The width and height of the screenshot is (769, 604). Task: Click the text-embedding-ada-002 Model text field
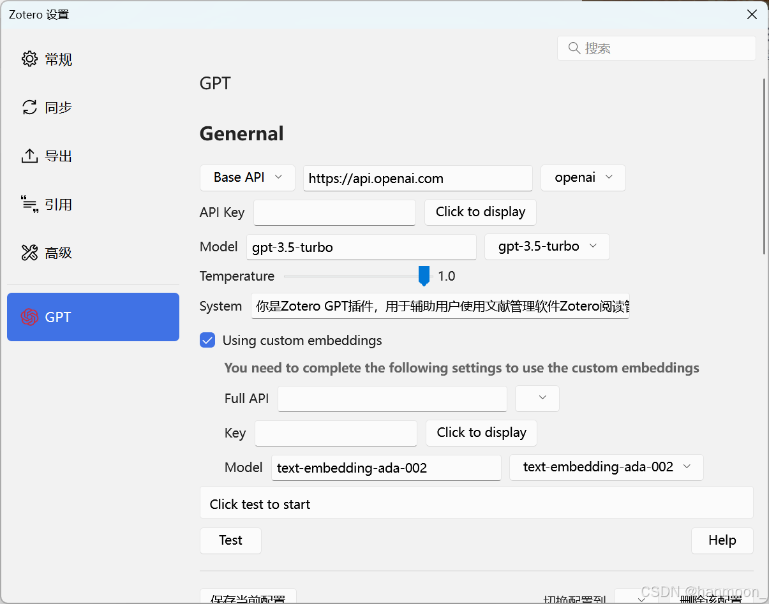[x=386, y=468]
